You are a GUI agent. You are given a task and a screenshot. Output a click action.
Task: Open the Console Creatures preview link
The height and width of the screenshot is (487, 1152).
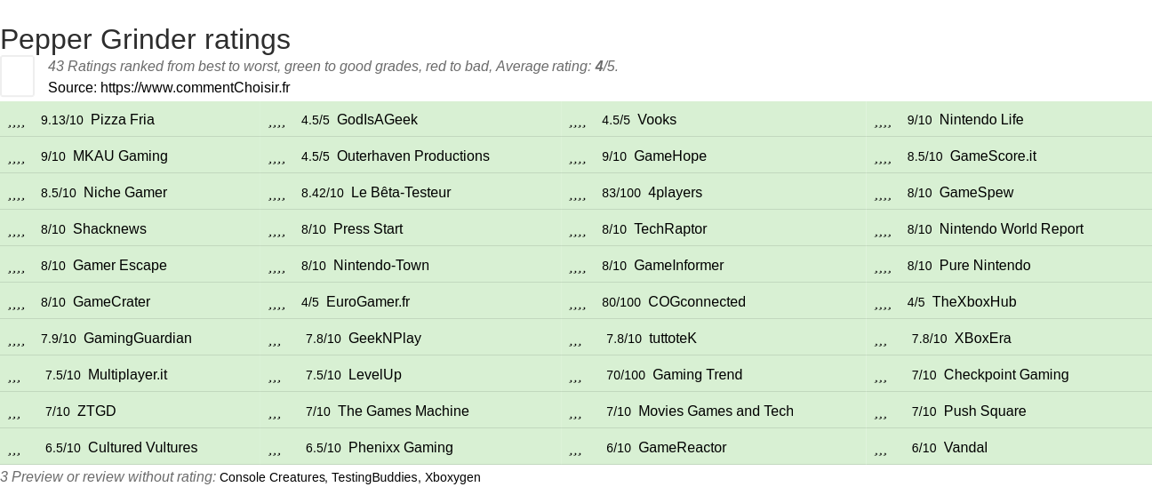click(272, 477)
